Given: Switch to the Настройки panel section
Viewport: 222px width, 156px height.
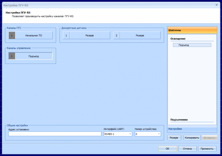Looking at the screenshot, I should point(192,129).
